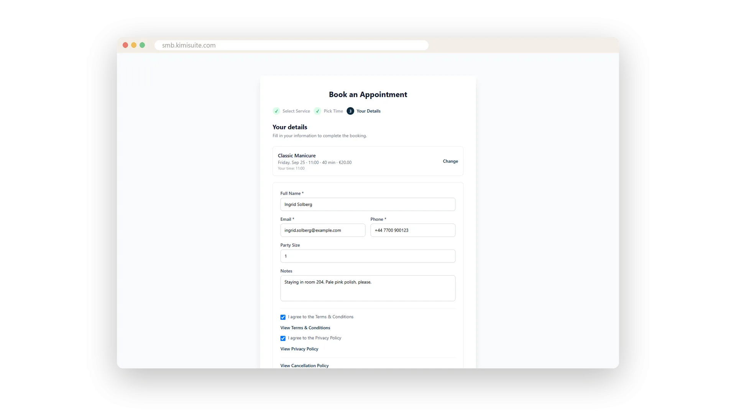Click the browser address bar smb.kimisuite.com
Screen dimensions: 736x414
(x=291, y=45)
